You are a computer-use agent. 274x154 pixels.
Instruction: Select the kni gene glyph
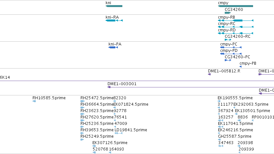(114, 6)
